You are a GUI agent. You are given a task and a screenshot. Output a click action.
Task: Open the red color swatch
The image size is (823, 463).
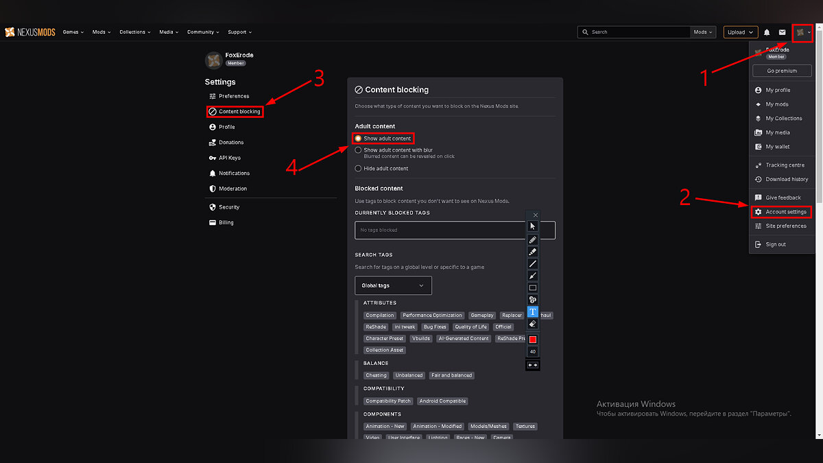[x=533, y=340]
